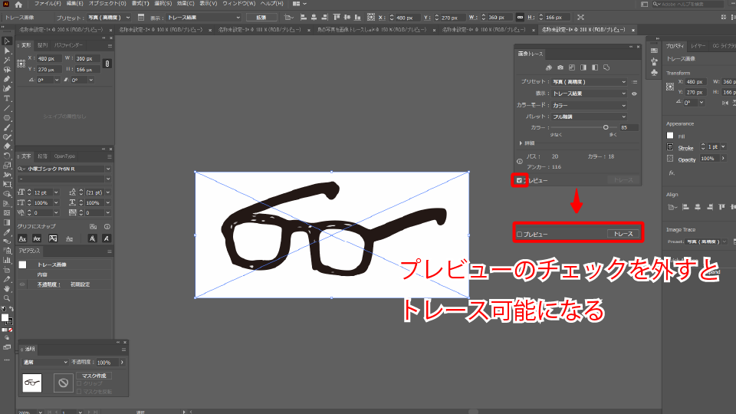Click X value field in 変形 panel
This screenshot has width=736, height=414.
48,59
